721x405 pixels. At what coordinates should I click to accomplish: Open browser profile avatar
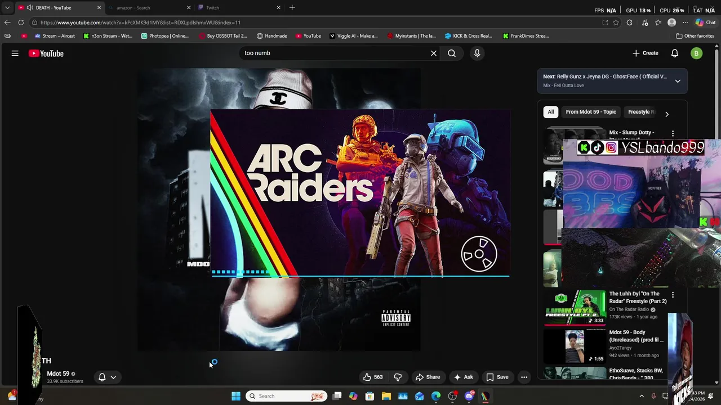(671, 22)
